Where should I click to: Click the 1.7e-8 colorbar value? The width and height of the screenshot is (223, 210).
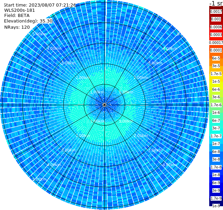coord(216,167)
